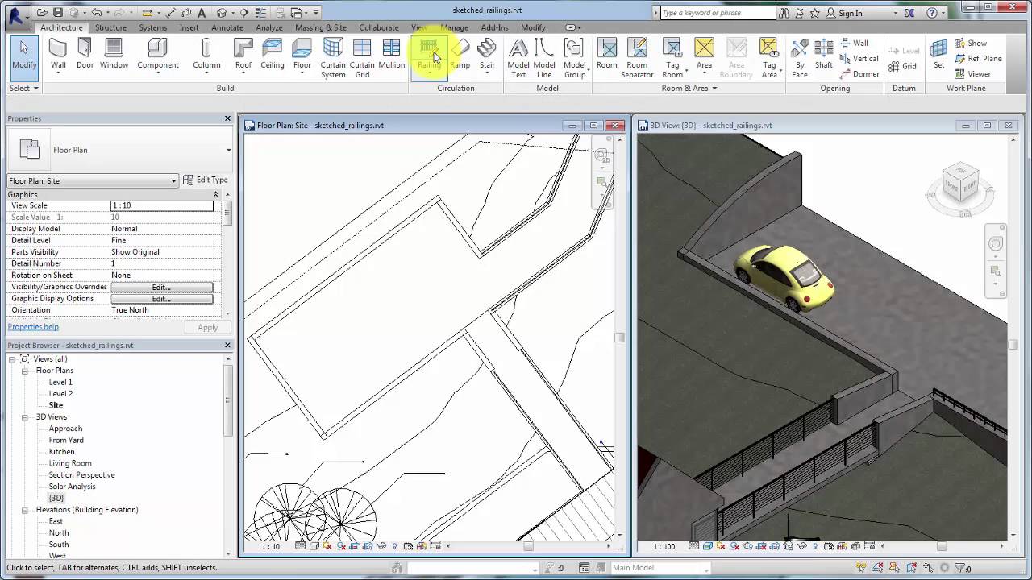Select the Solar Analysis view

point(72,487)
